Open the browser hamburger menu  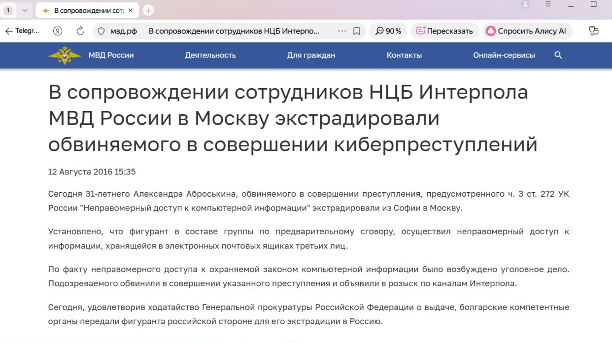click(x=548, y=4)
